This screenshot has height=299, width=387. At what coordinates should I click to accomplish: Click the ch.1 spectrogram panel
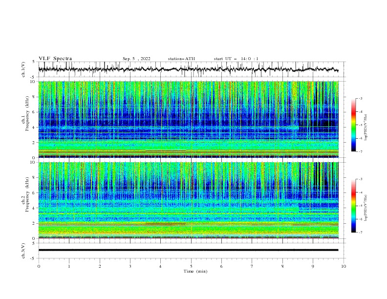pyautogui.click(x=188, y=119)
